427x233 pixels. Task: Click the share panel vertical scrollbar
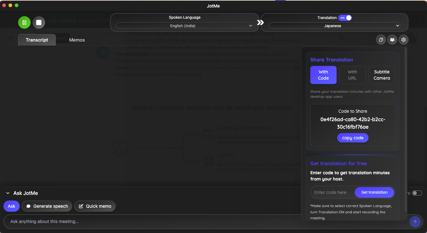(406, 129)
